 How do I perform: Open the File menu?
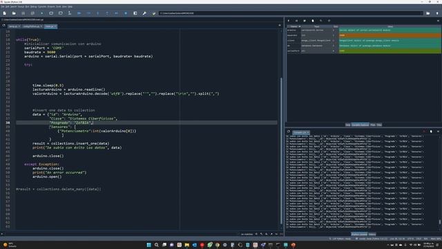(3, 6)
